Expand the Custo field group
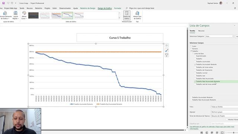238x134 pixels. point(191,46)
